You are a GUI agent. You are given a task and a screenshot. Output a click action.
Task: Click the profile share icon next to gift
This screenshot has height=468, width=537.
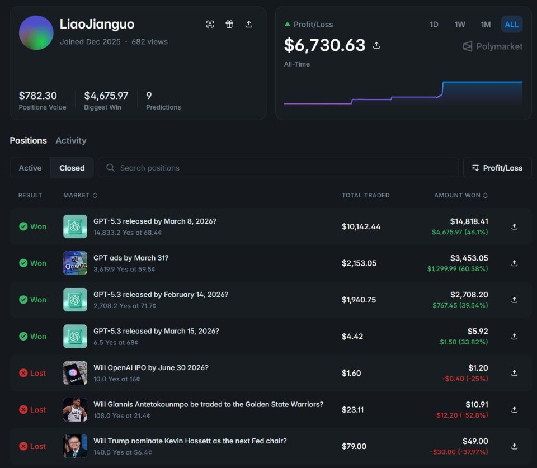[249, 24]
